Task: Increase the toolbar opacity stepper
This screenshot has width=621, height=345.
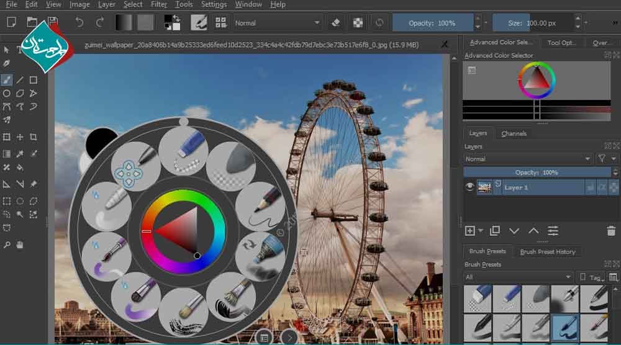Action: point(478,19)
